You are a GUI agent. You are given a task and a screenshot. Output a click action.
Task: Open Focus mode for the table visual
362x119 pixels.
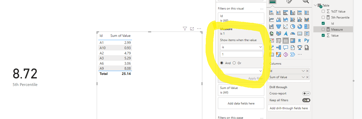pos(192,29)
